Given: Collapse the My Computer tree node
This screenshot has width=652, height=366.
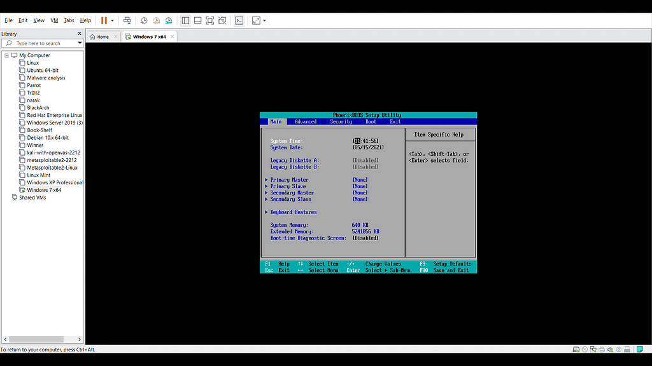Looking at the screenshot, I should 6,55.
